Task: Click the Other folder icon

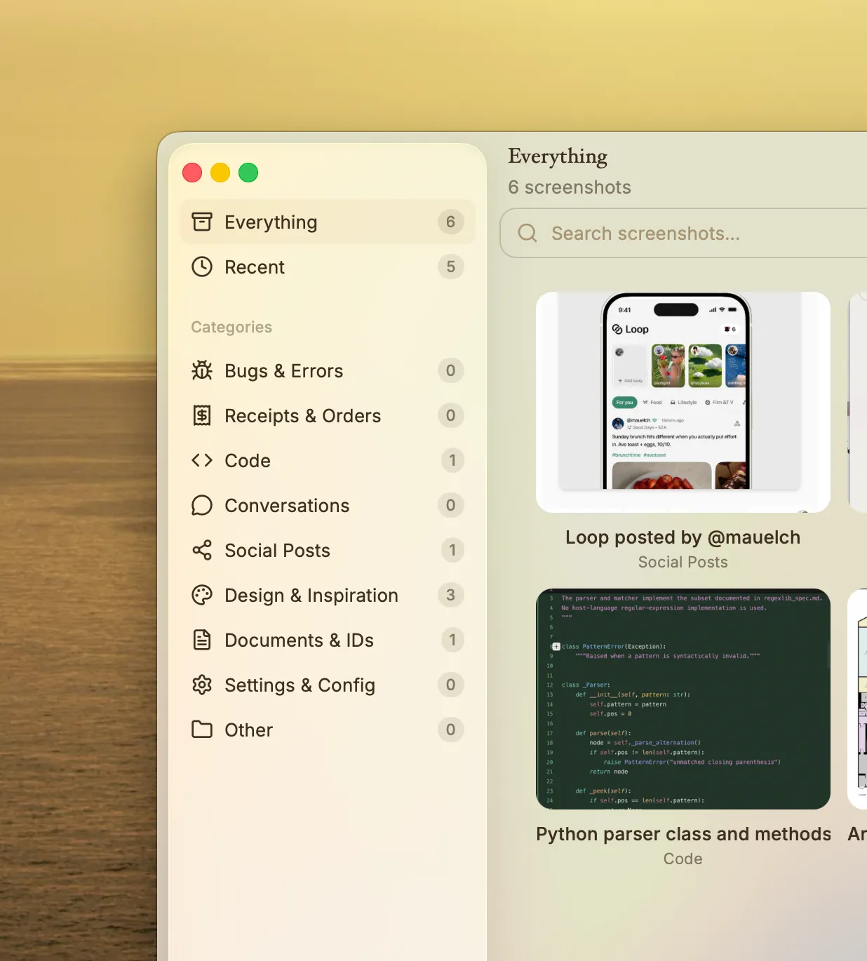Action: pyautogui.click(x=202, y=730)
